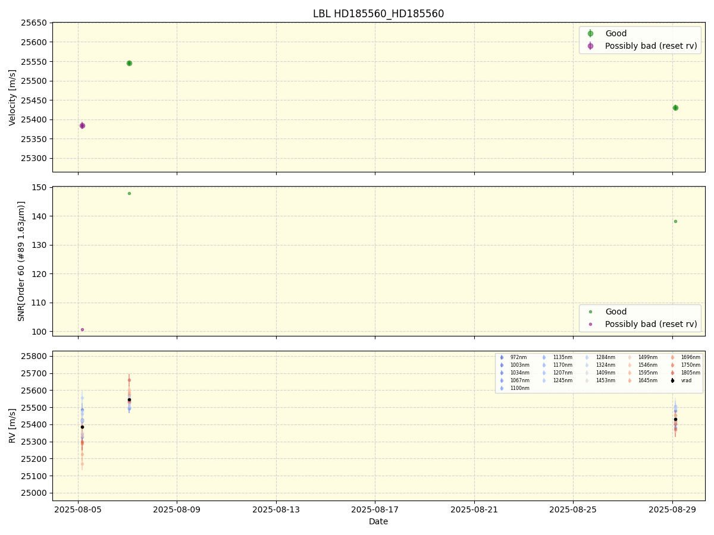Click the 2025-08-13 date tick label
The width and height of the screenshot is (714, 535).
pos(276,509)
